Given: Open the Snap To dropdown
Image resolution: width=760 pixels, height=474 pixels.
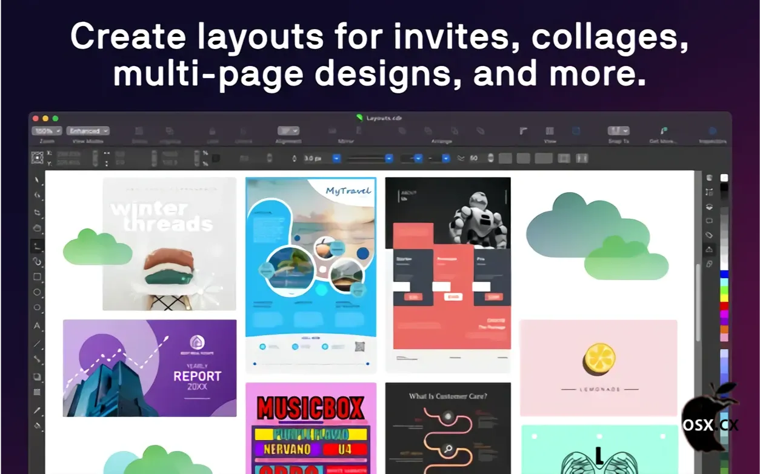Looking at the screenshot, I should click(618, 131).
